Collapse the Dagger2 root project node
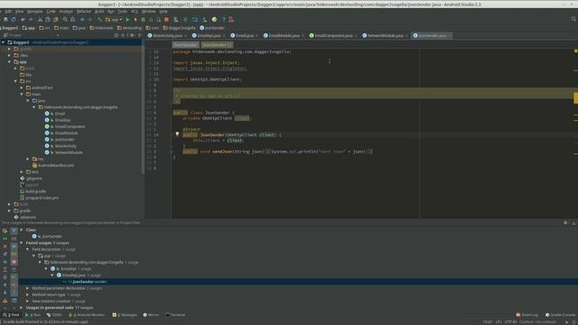This screenshot has height=325, width=578. [x=4, y=42]
